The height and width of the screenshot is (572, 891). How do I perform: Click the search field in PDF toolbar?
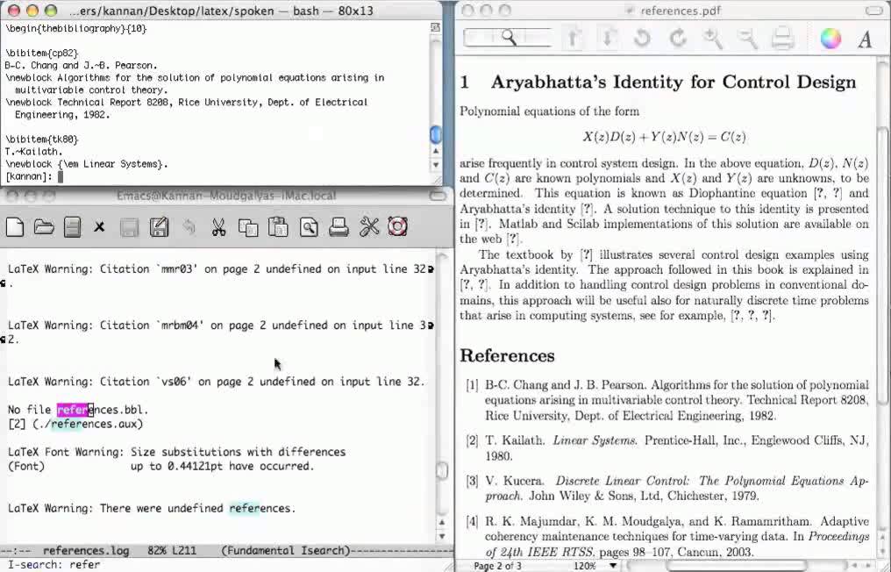[507, 38]
